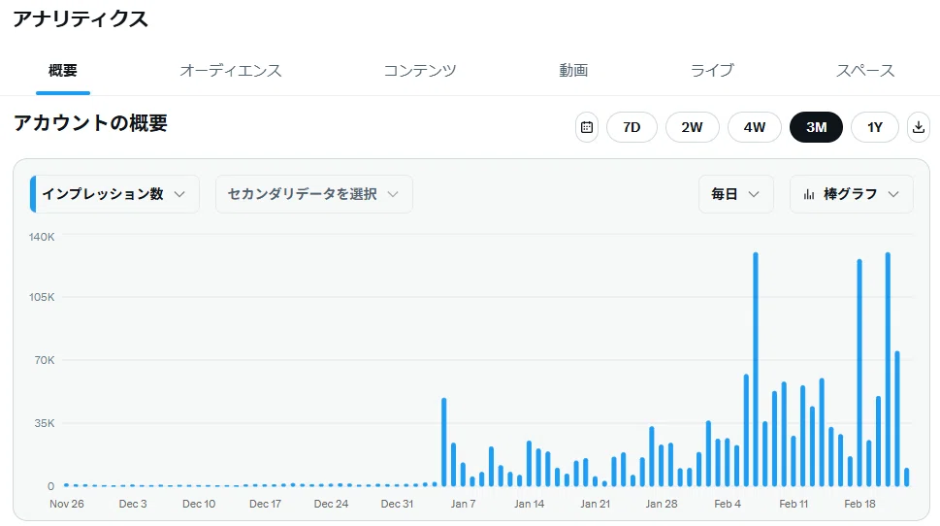The height and width of the screenshot is (526, 940).
Task: Click the 70K y-axis label
Action: pos(45,360)
